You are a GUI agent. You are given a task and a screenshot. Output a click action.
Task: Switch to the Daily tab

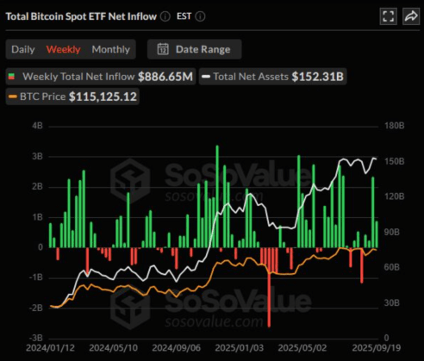[23, 49]
